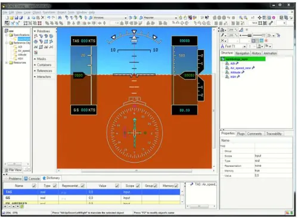Image resolution: width=298 pixels, height=218 pixels.
Task: Click the move up arrow under Dictionary table
Action: [14, 207]
